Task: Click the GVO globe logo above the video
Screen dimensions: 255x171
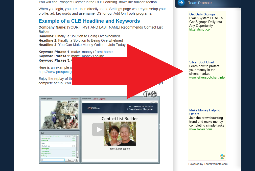Action: pos(150,94)
